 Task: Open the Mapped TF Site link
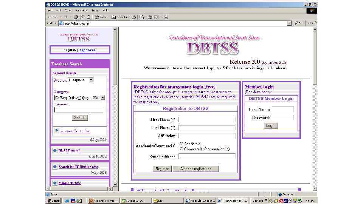[x=70, y=183]
